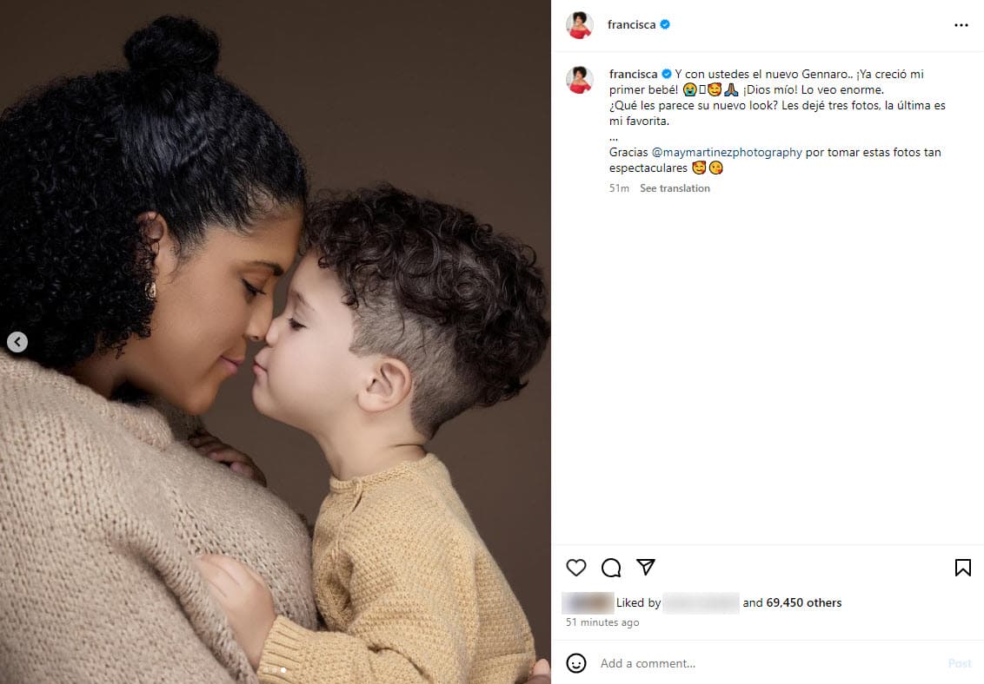
Task: Open comments via the speech bubble icon
Action: [x=610, y=568]
